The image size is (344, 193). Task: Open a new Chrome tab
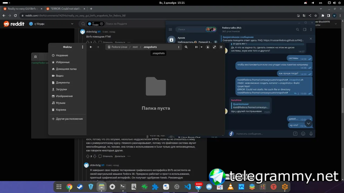point(91,9)
